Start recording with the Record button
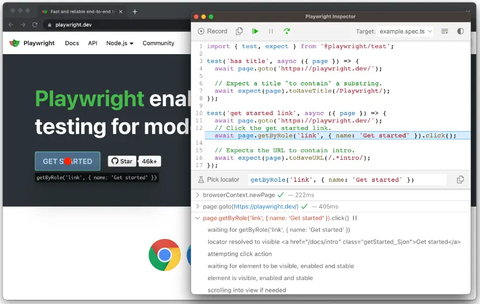 (212, 31)
